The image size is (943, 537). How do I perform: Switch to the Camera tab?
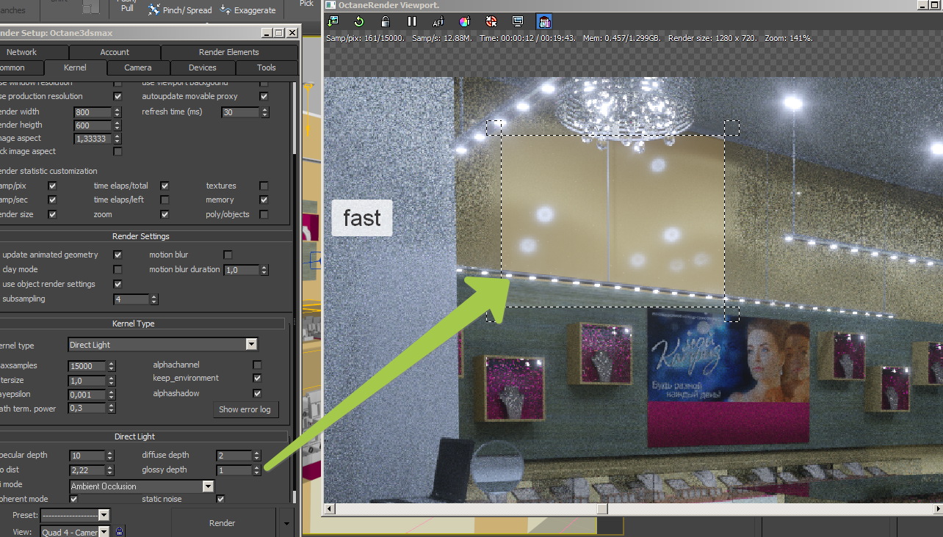138,67
